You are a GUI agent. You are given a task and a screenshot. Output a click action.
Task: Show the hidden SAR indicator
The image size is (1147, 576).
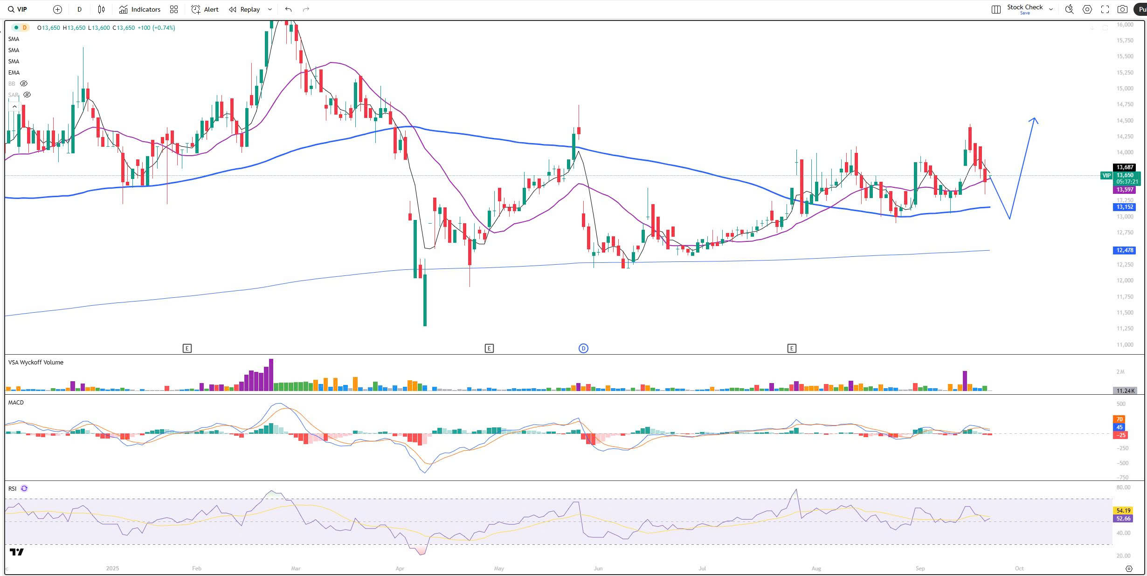click(27, 95)
